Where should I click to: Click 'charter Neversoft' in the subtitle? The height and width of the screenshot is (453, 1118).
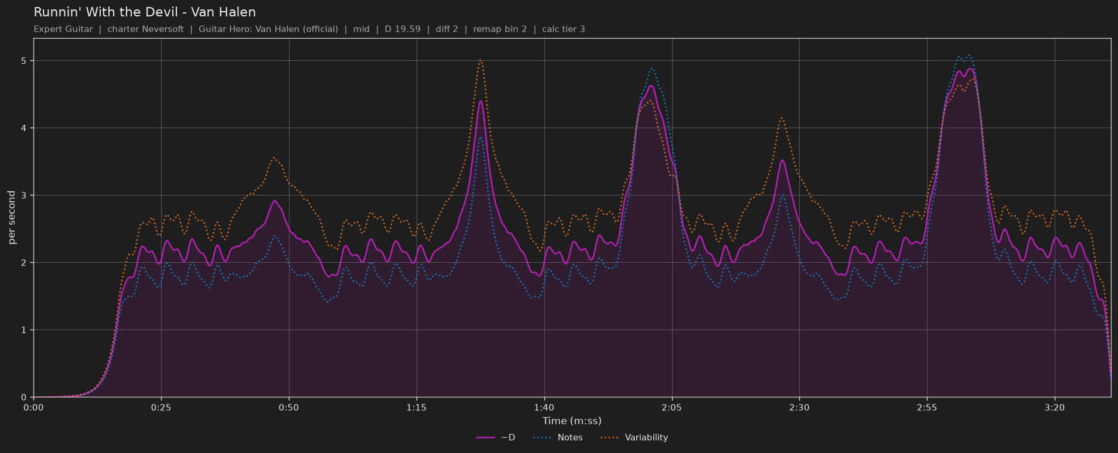coord(145,29)
